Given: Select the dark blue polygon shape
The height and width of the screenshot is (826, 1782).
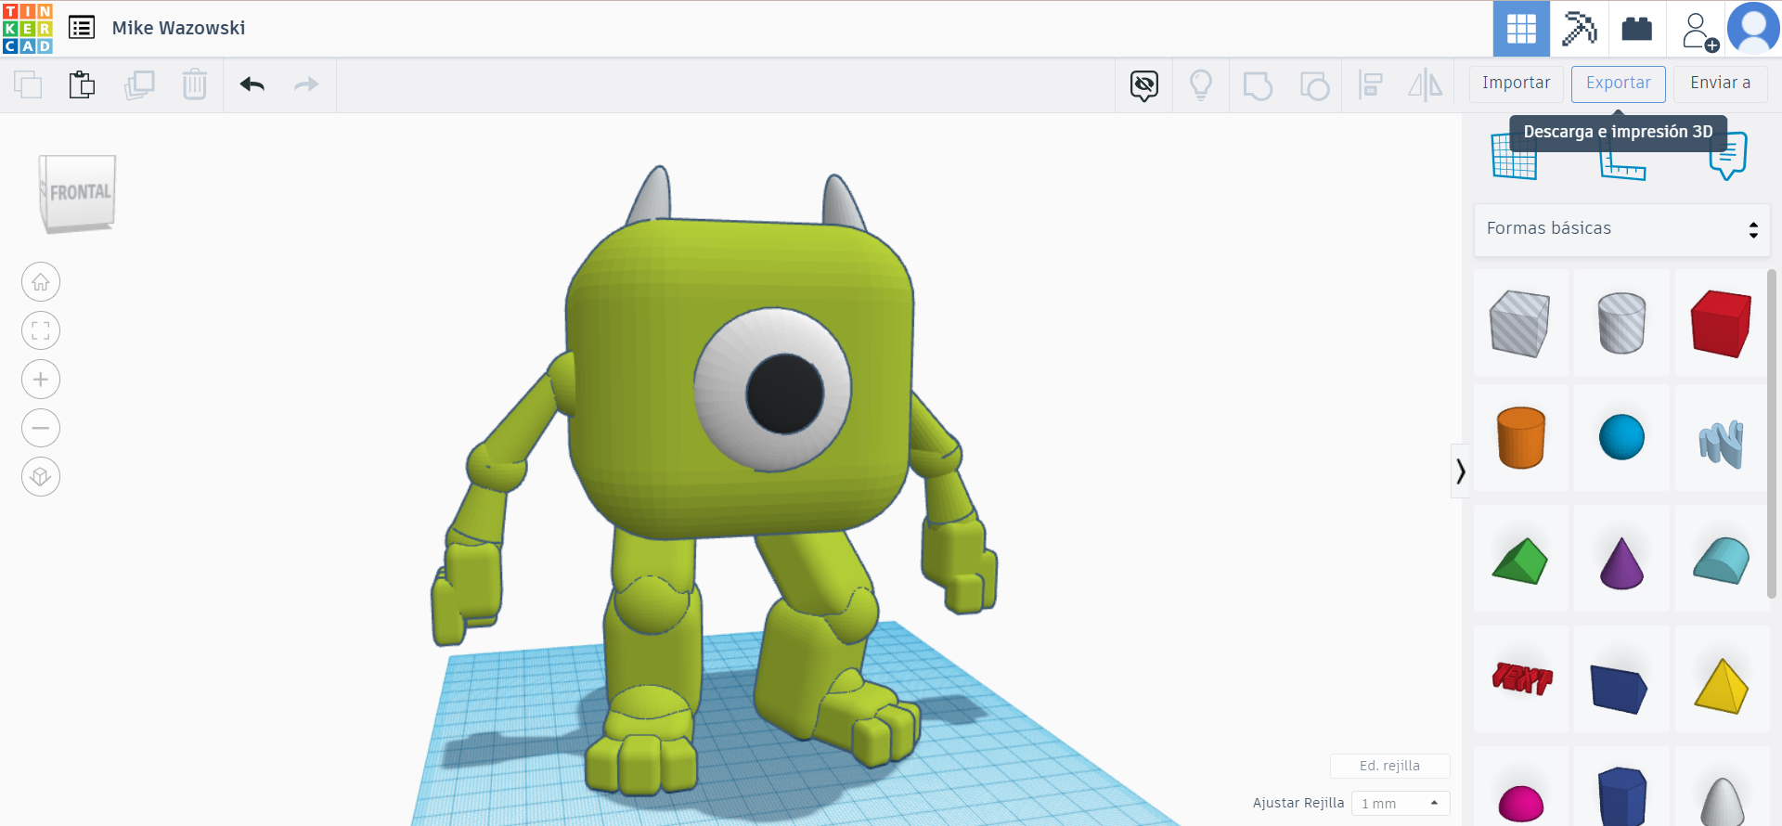Looking at the screenshot, I should [1621, 796].
